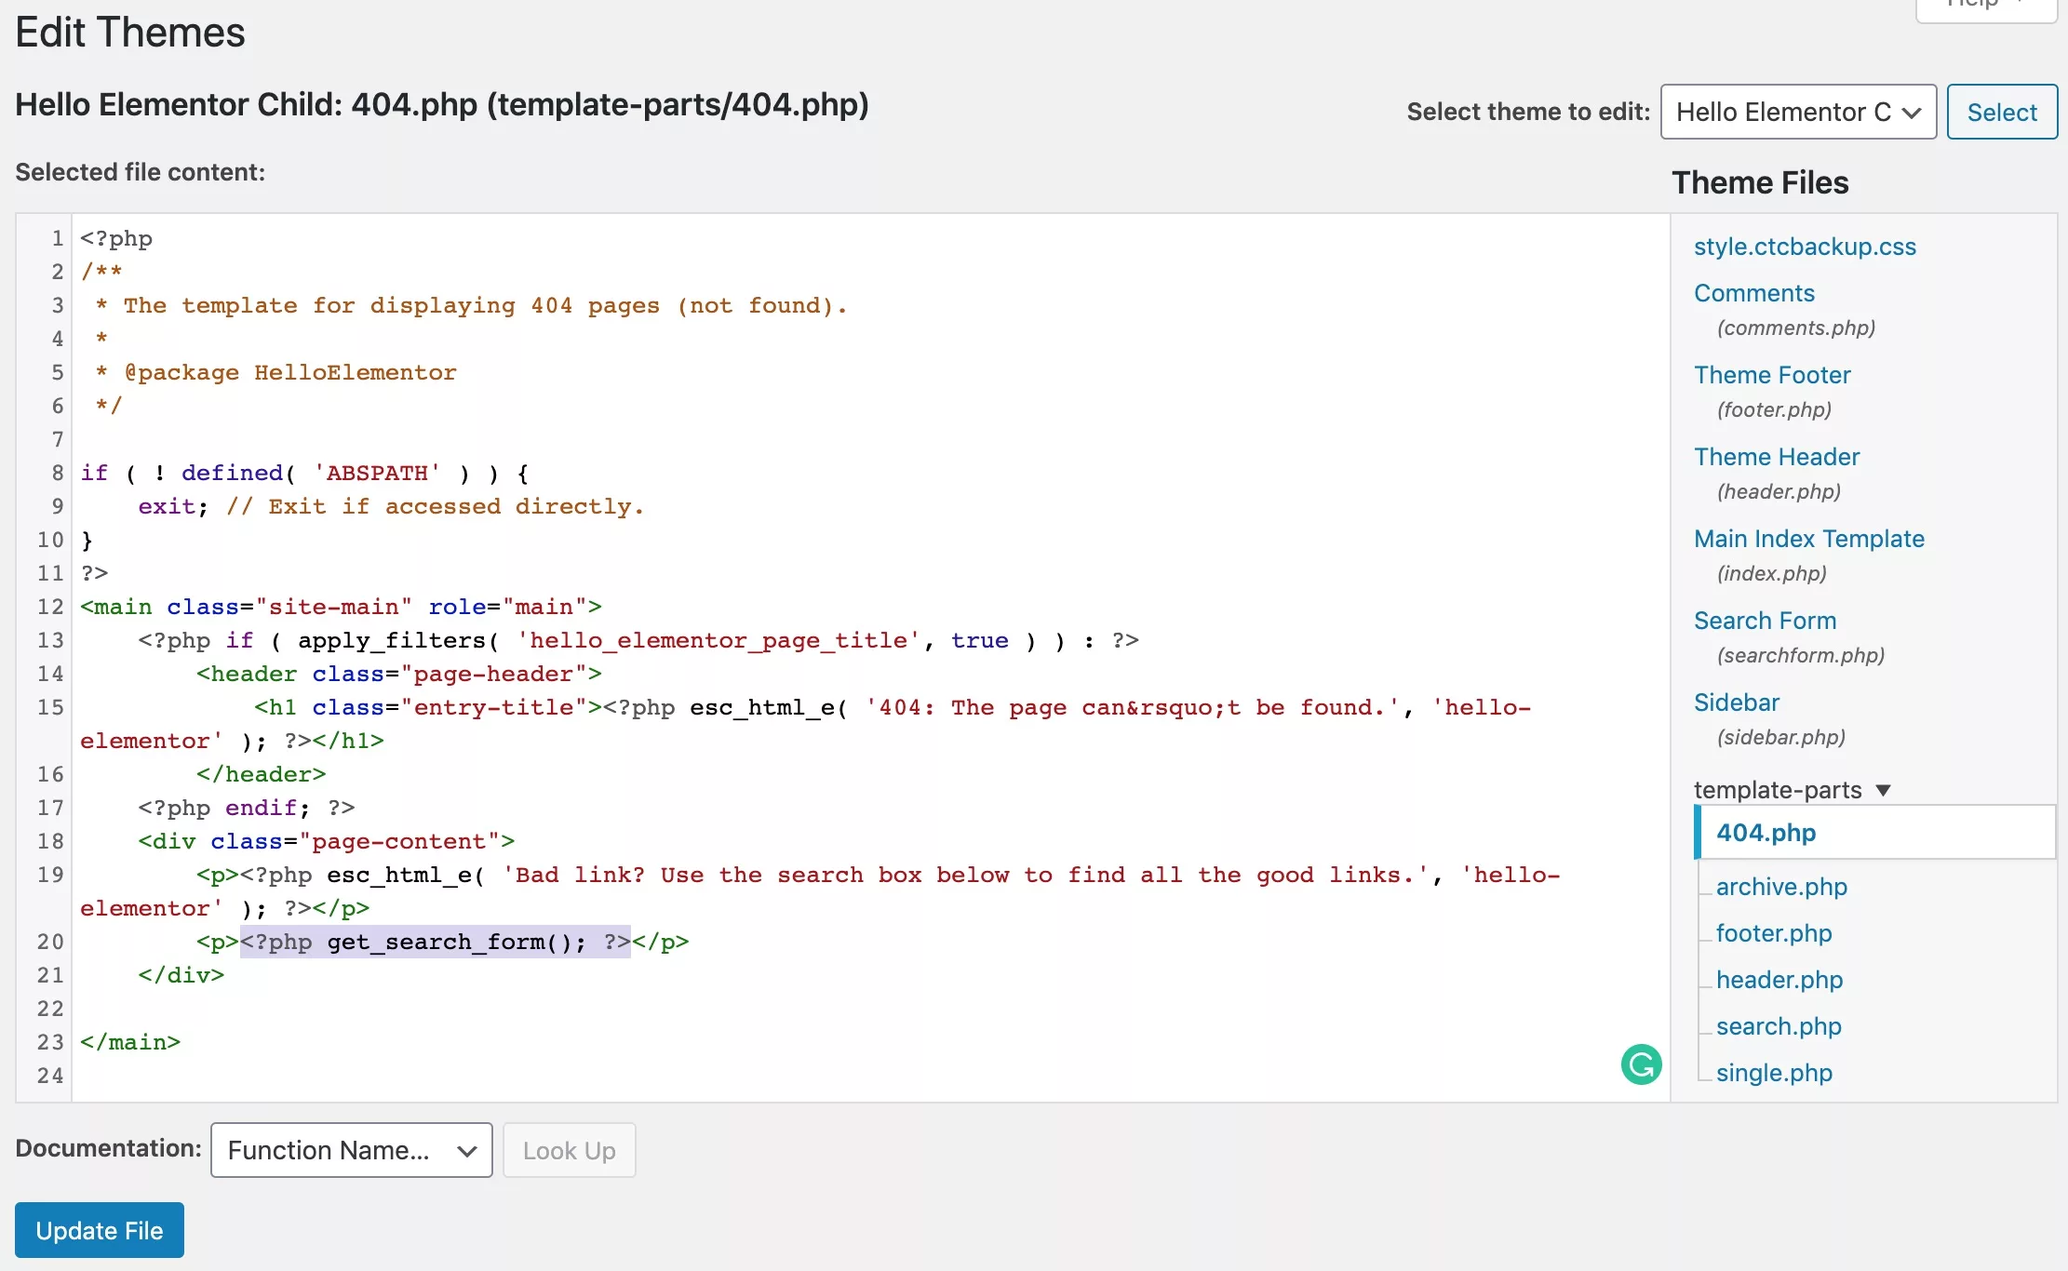Open the Sidebar theme file

point(1737,702)
